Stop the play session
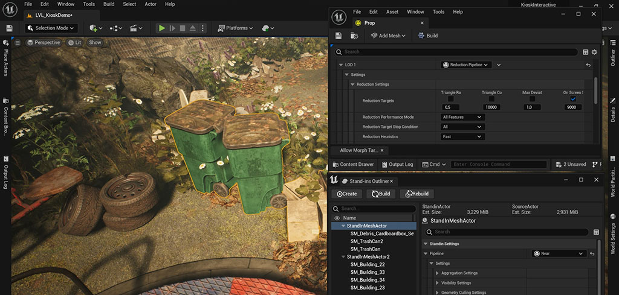The height and width of the screenshot is (295, 619). coord(183,28)
